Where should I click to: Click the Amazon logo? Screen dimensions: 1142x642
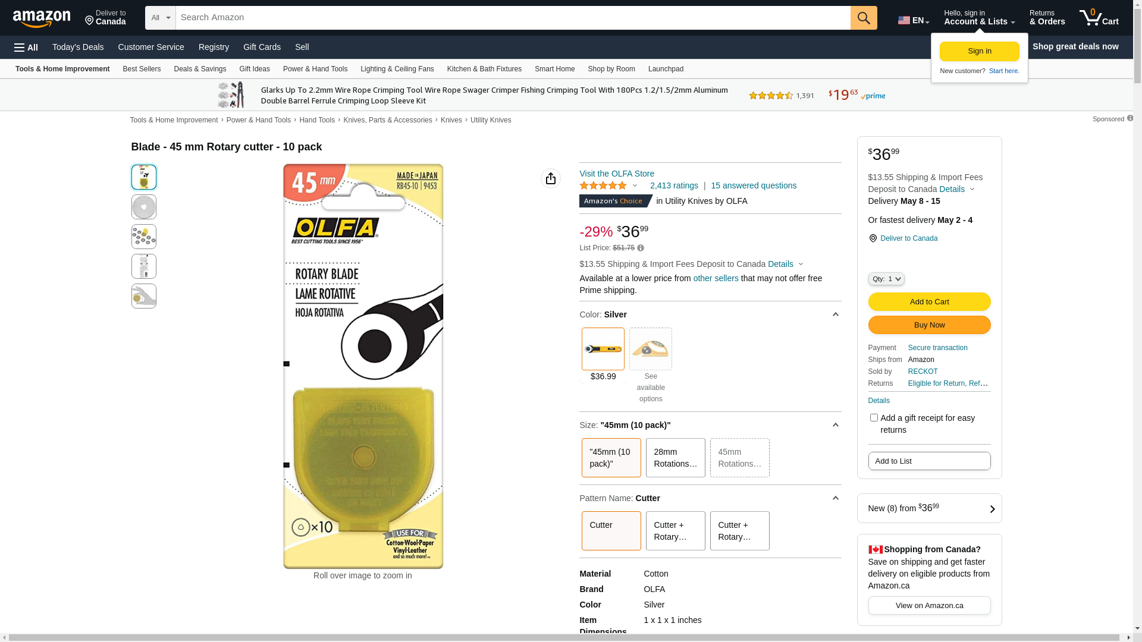click(x=42, y=18)
